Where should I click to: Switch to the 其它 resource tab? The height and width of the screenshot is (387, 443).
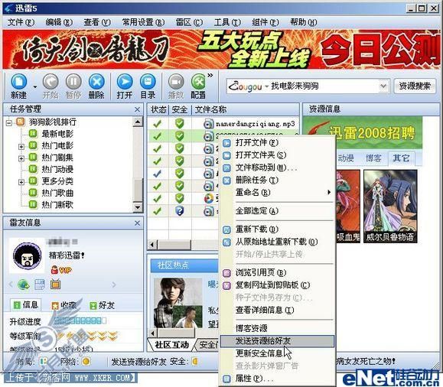pyautogui.click(x=401, y=158)
